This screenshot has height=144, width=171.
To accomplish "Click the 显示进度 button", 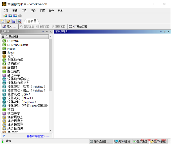I will (x=141, y=141).
